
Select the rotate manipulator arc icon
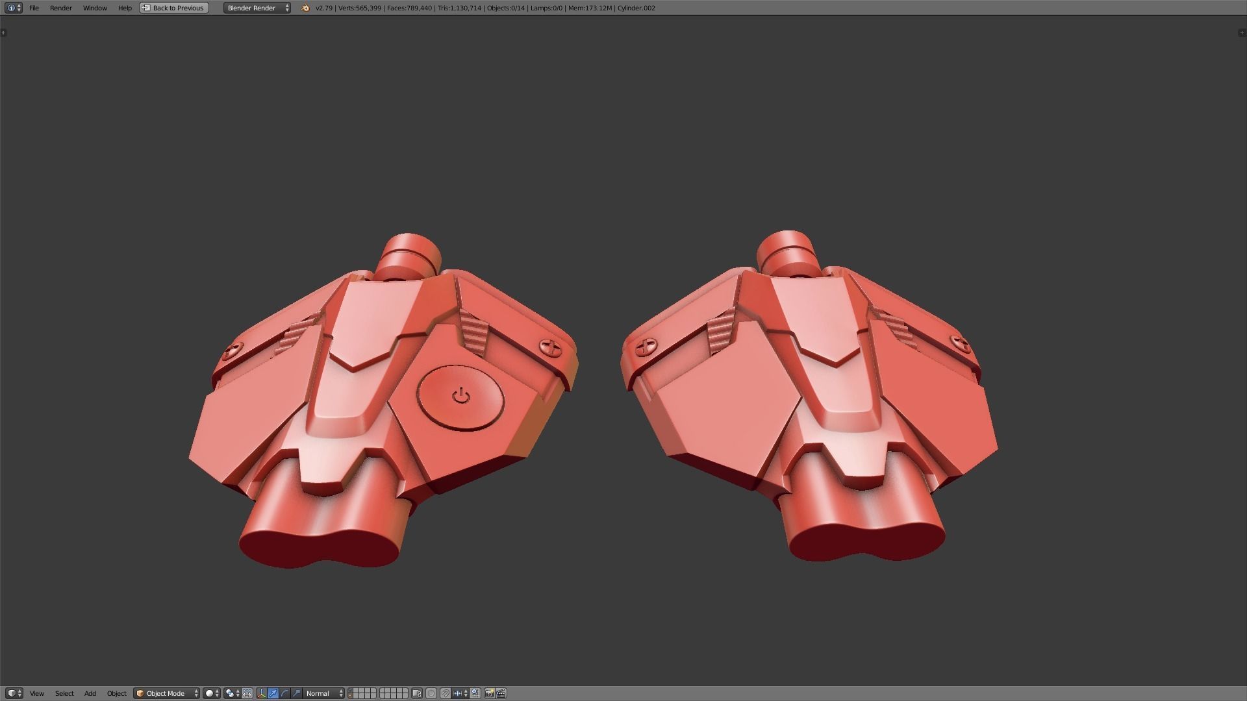click(284, 693)
